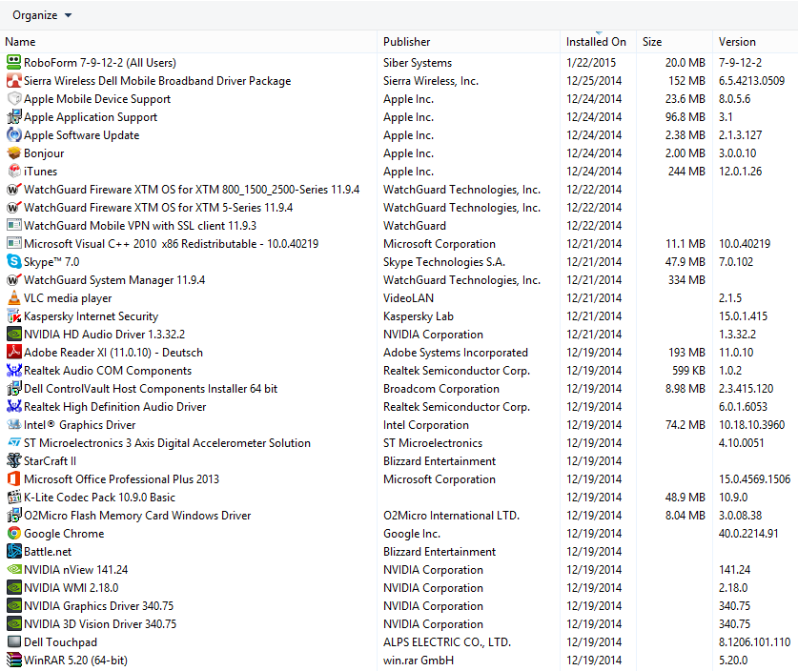This screenshot has width=798, height=671.
Task: Sort by Version column header
Action: tap(737, 42)
